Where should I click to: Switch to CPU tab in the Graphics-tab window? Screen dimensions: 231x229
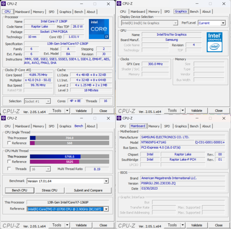pos(123,12)
